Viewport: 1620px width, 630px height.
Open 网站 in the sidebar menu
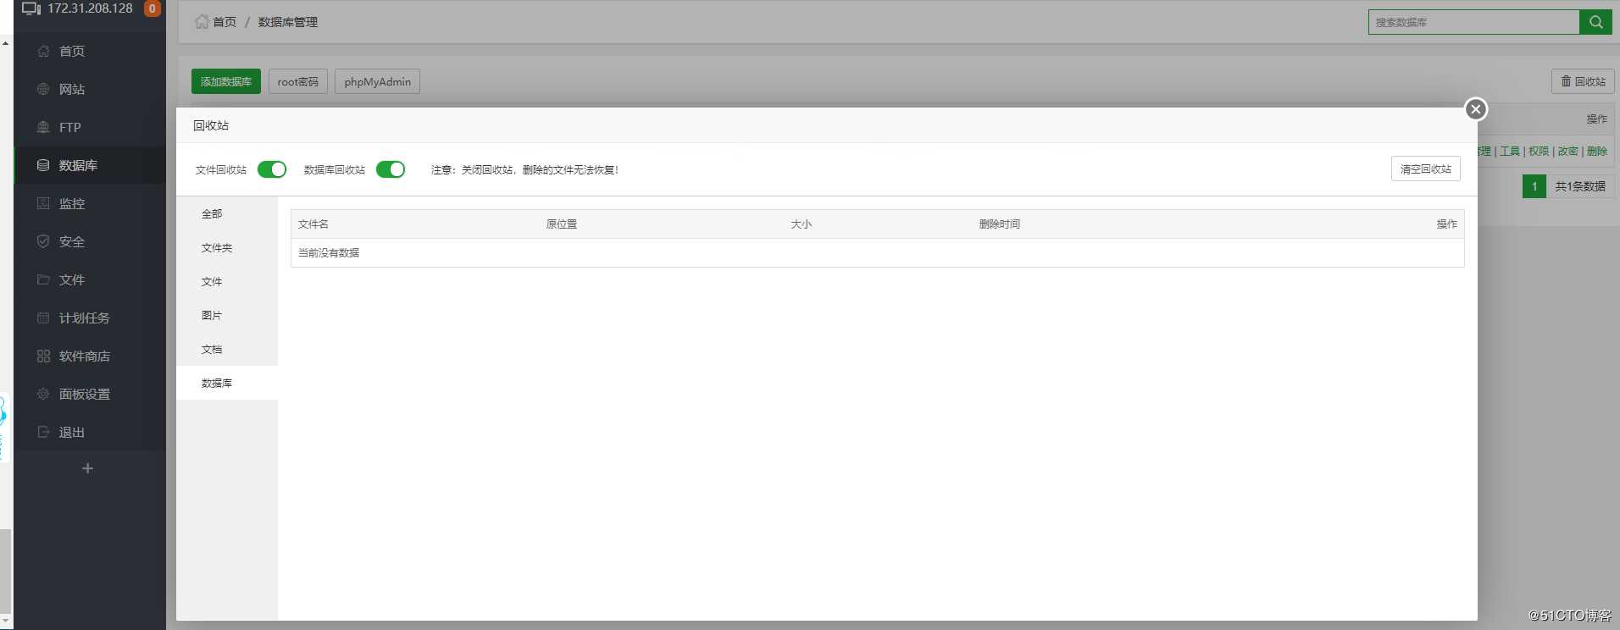point(90,89)
